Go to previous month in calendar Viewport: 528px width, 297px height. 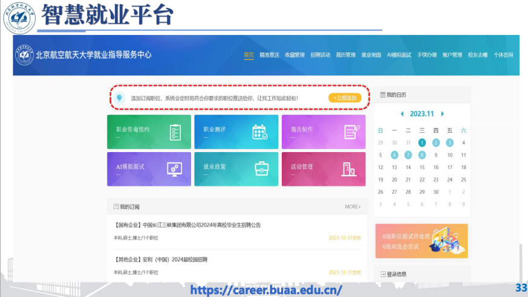(402, 113)
